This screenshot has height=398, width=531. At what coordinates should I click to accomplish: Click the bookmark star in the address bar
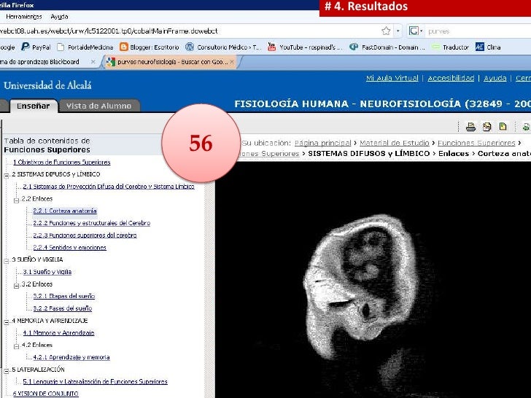click(386, 31)
